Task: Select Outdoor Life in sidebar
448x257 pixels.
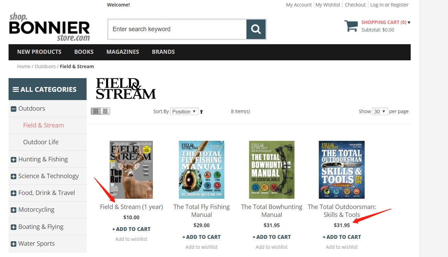Action: [41, 142]
